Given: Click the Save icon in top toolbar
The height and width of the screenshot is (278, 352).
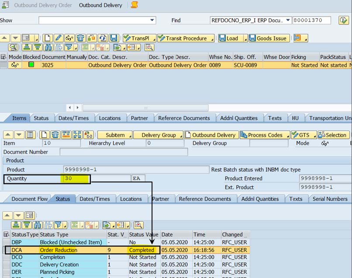Looking at the screenshot, I should 114,38.
